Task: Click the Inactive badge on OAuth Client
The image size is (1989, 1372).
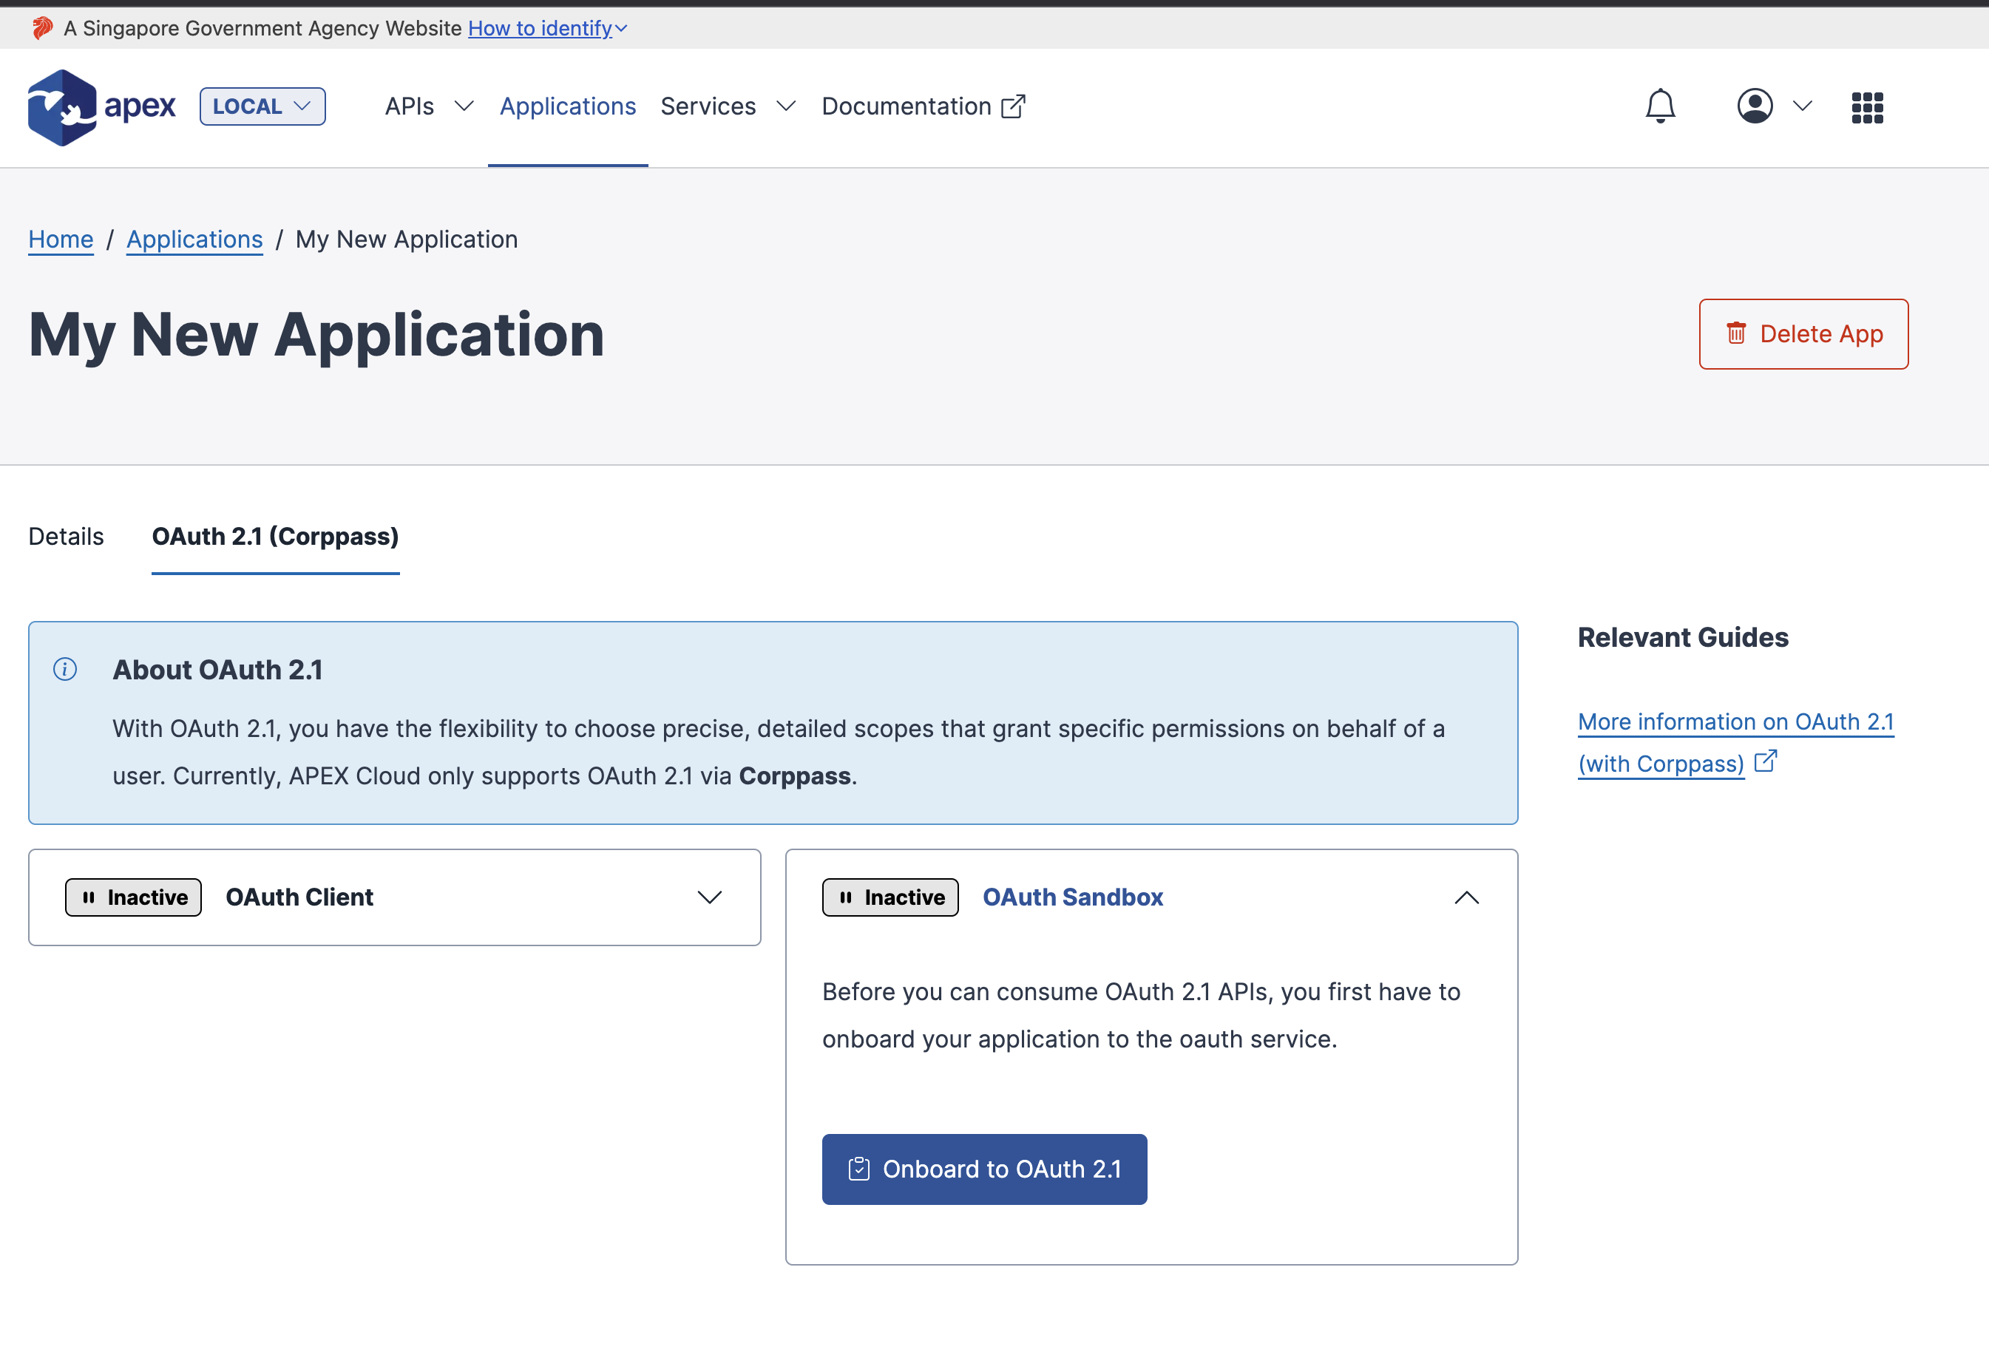Action: [132, 897]
